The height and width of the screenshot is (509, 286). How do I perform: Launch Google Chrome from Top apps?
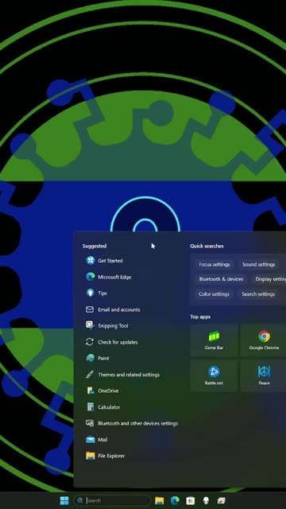pyautogui.click(x=264, y=340)
